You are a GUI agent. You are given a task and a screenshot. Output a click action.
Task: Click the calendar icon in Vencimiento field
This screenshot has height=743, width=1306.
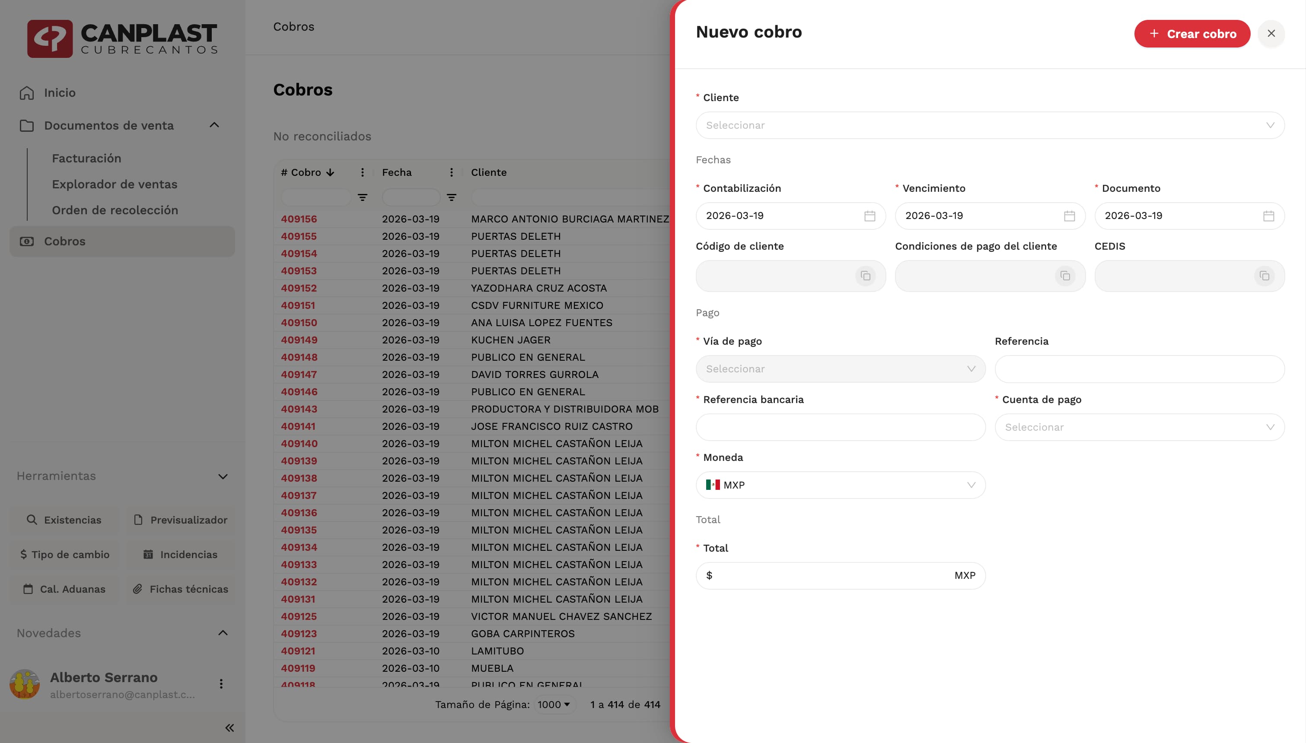tap(1069, 216)
